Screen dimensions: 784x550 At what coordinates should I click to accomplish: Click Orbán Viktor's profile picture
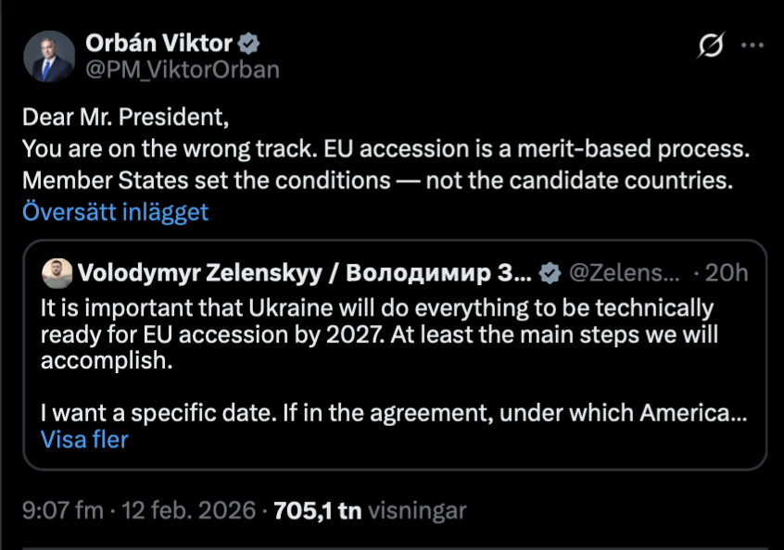(48, 56)
